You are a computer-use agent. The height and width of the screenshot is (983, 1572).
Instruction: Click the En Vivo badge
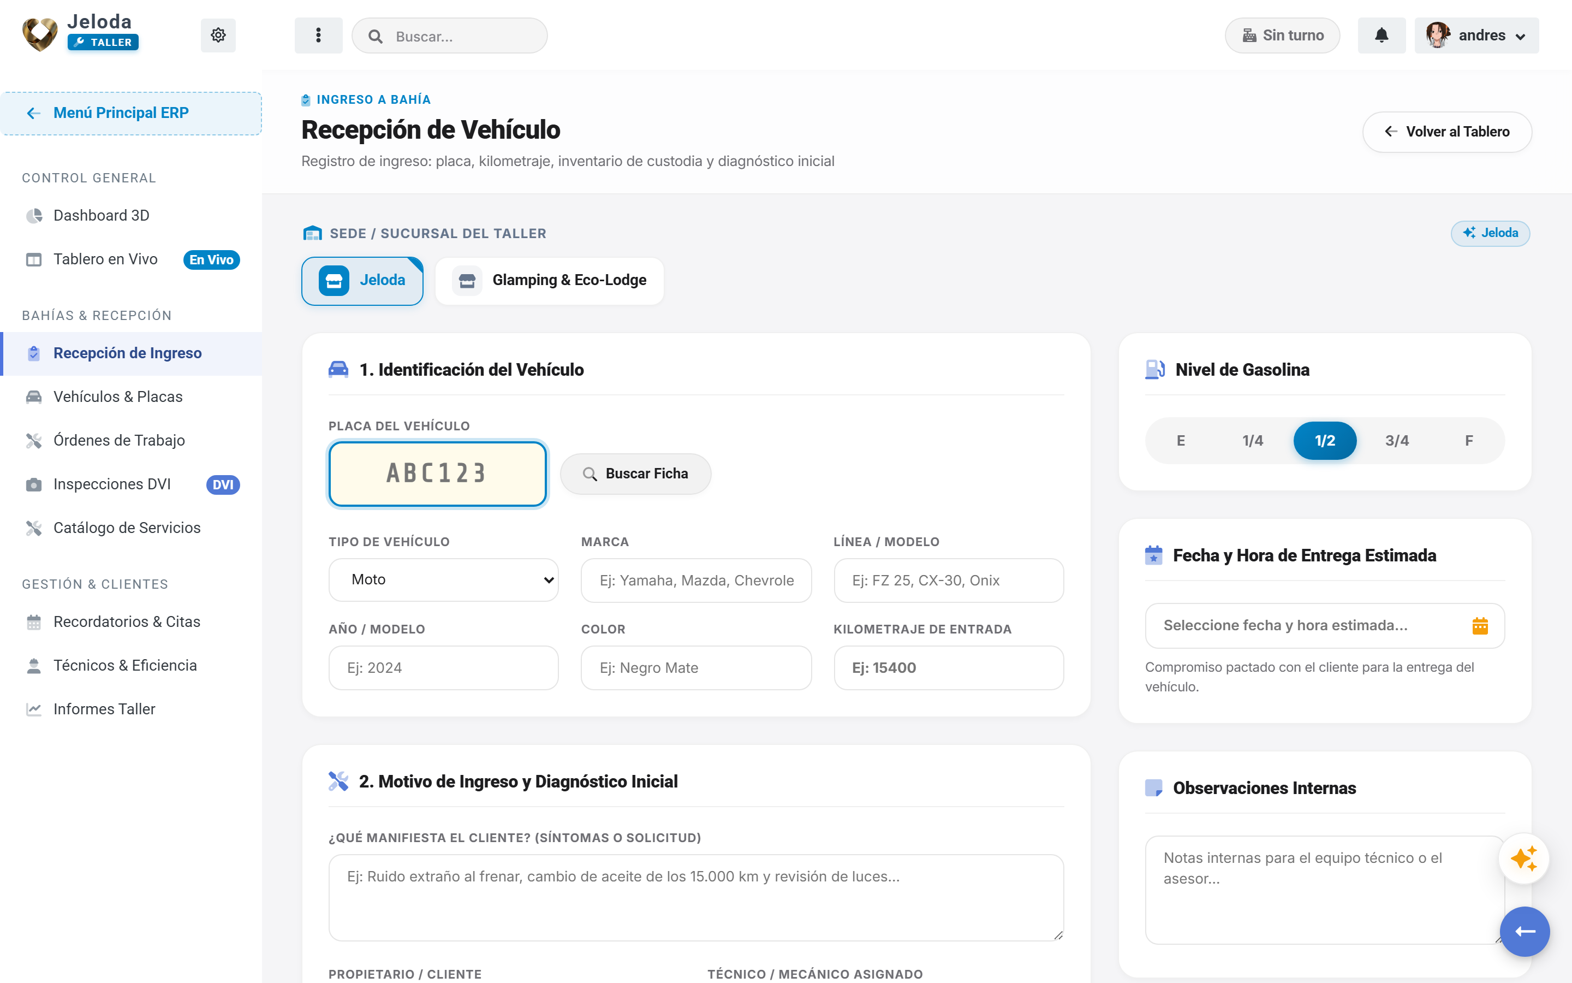pos(211,259)
